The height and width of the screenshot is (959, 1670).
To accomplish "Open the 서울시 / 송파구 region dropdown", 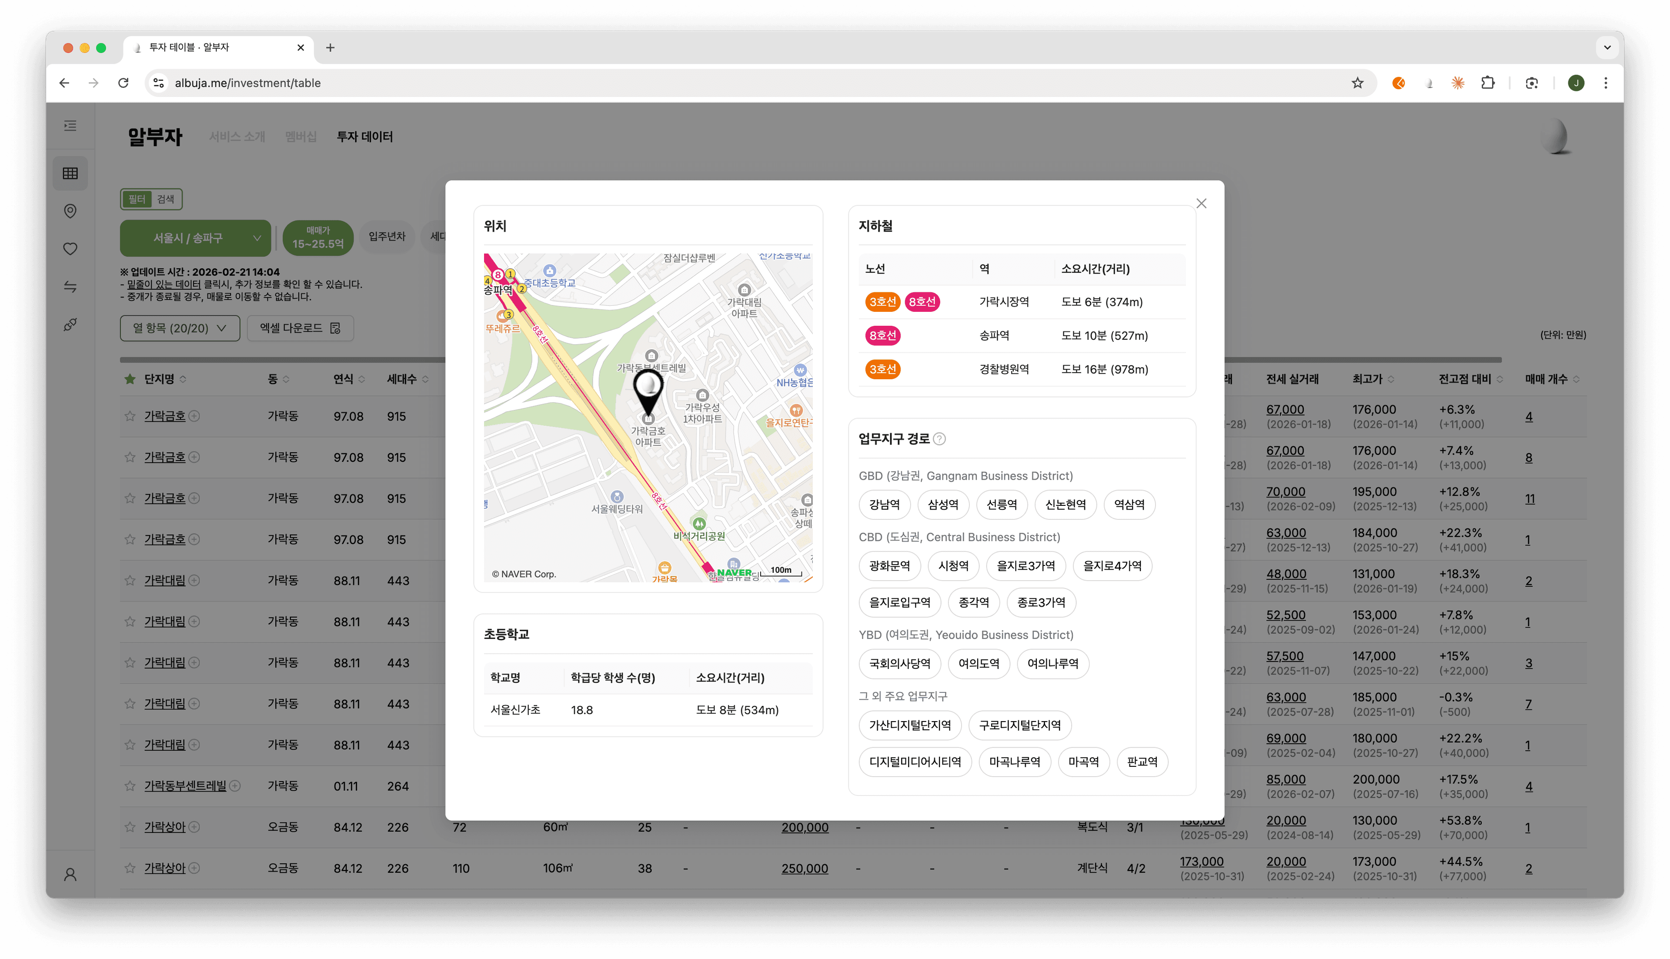I will coord(196,238).
